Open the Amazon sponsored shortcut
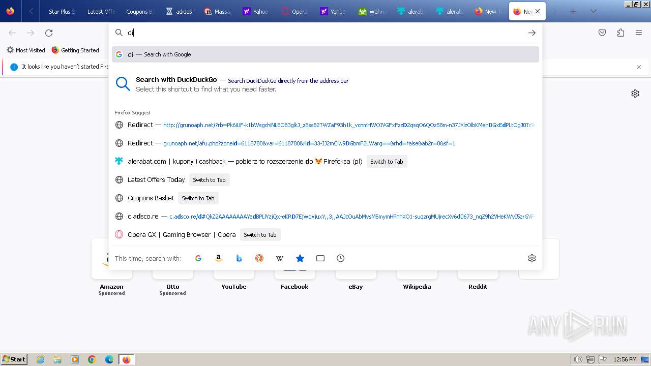 pos(112,267)
